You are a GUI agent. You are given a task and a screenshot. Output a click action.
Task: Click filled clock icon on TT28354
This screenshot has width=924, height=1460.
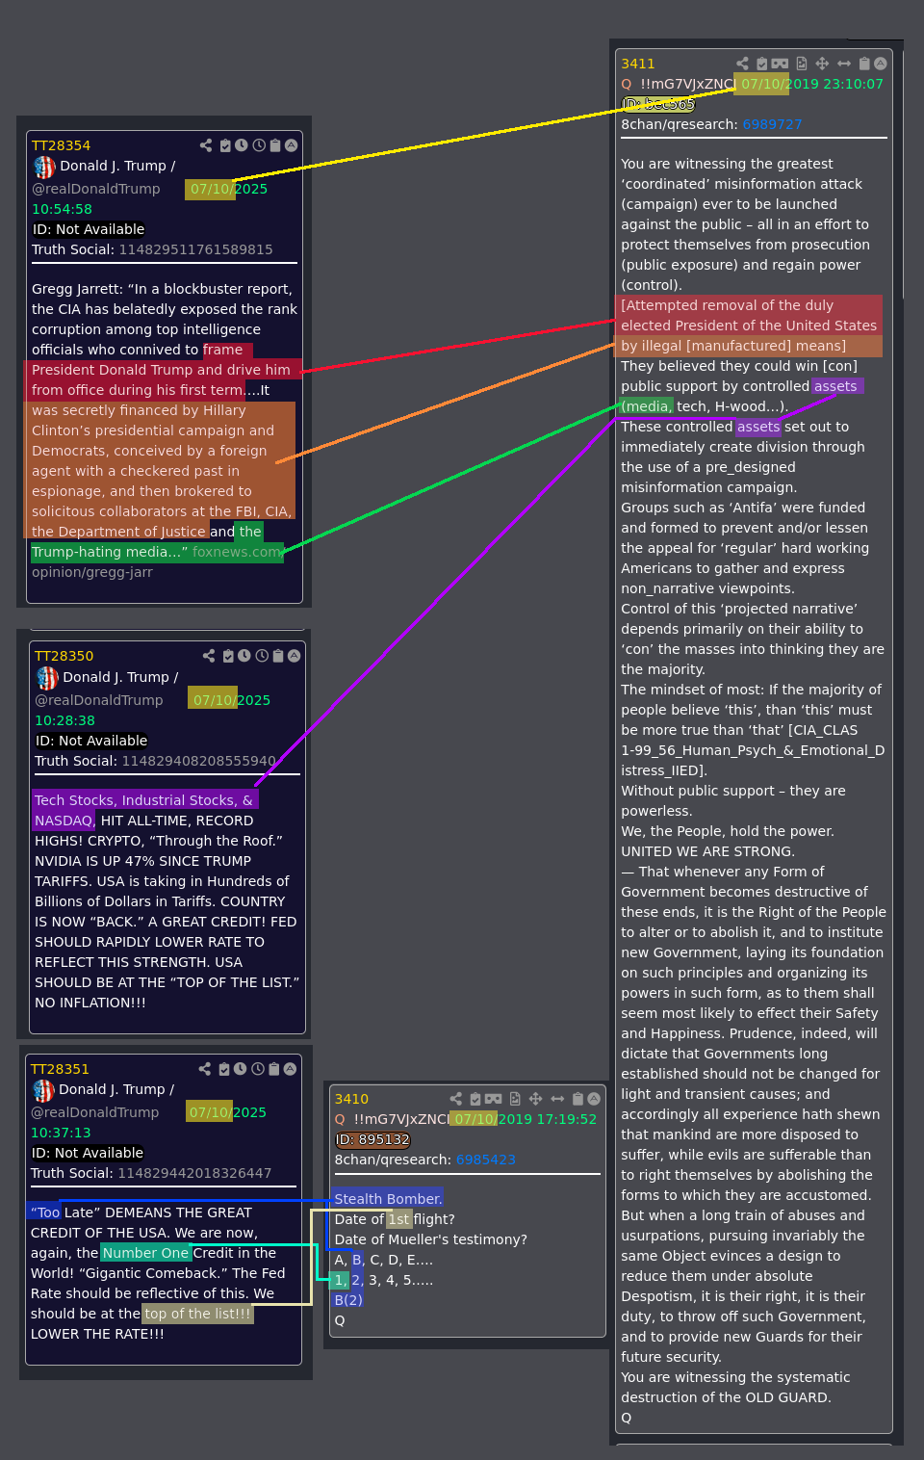[x=242, y=145]
